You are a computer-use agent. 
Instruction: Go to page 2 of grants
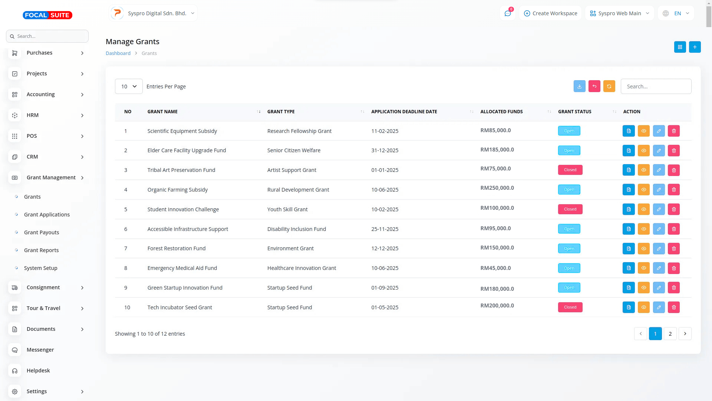(670, 334)
